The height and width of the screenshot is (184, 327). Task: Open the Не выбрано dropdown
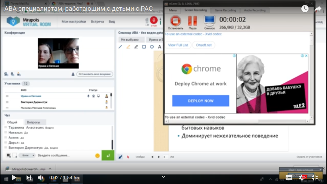(x=131, y=40)
